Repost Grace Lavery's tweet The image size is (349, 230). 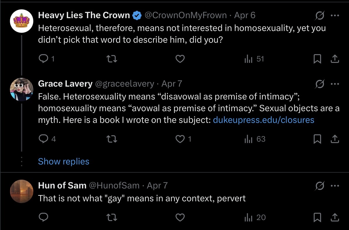point(112,139)
